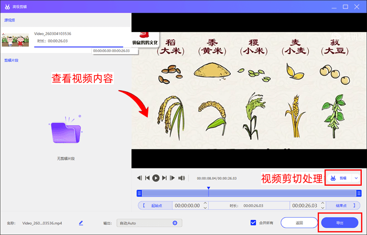
Task: Click the 剪辑 scissors clip button
Action: (339, 178)
